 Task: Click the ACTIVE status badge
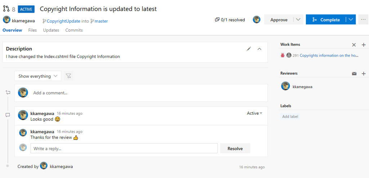pos(26,9)
